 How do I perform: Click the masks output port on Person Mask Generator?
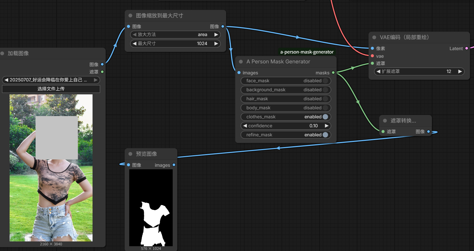[333, 73]
